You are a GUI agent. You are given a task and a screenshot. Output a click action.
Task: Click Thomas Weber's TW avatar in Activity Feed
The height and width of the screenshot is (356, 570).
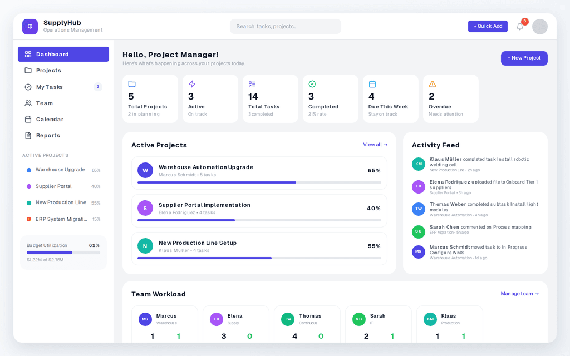coord(419,209)
